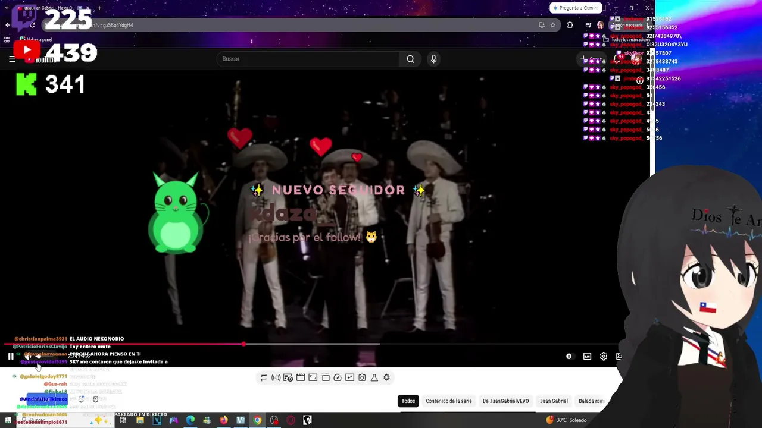
Task: Click the Pregunta a Gemini button
Action: 576,8
